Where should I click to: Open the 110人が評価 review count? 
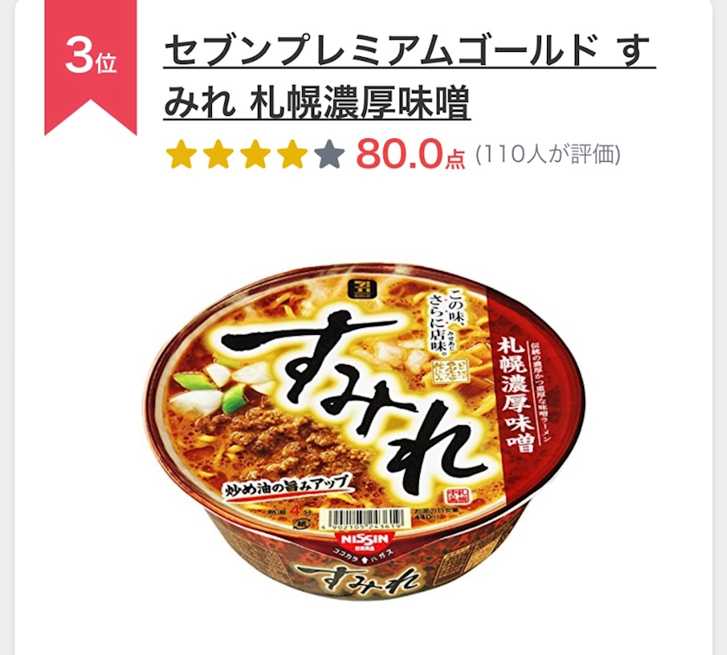(x=548, y=155)
